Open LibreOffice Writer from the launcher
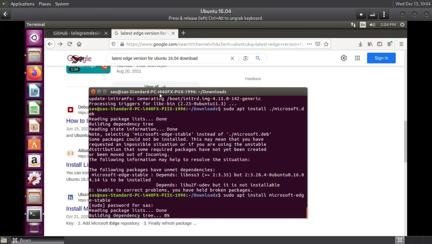This screenshot has height=244, width=432. 34,91
